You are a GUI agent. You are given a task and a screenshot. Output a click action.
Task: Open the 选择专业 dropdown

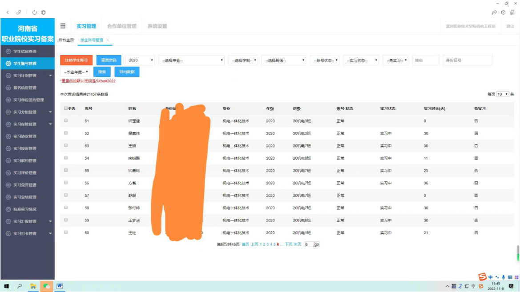pos(191,60)
